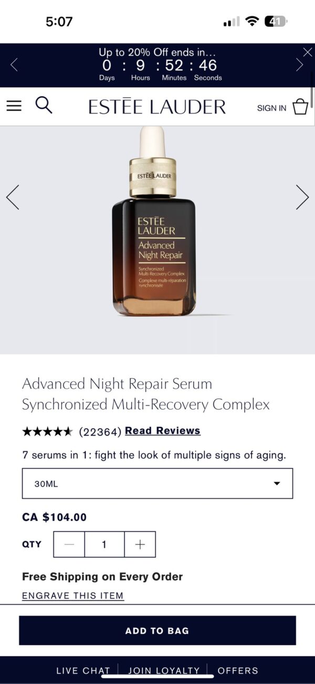Show next promo banner message
This screenshot has height=684, width=315.
[300, 65]
